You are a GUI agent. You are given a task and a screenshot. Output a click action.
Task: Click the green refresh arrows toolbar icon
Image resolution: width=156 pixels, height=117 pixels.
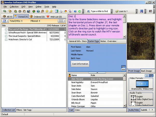pos(5,11)
